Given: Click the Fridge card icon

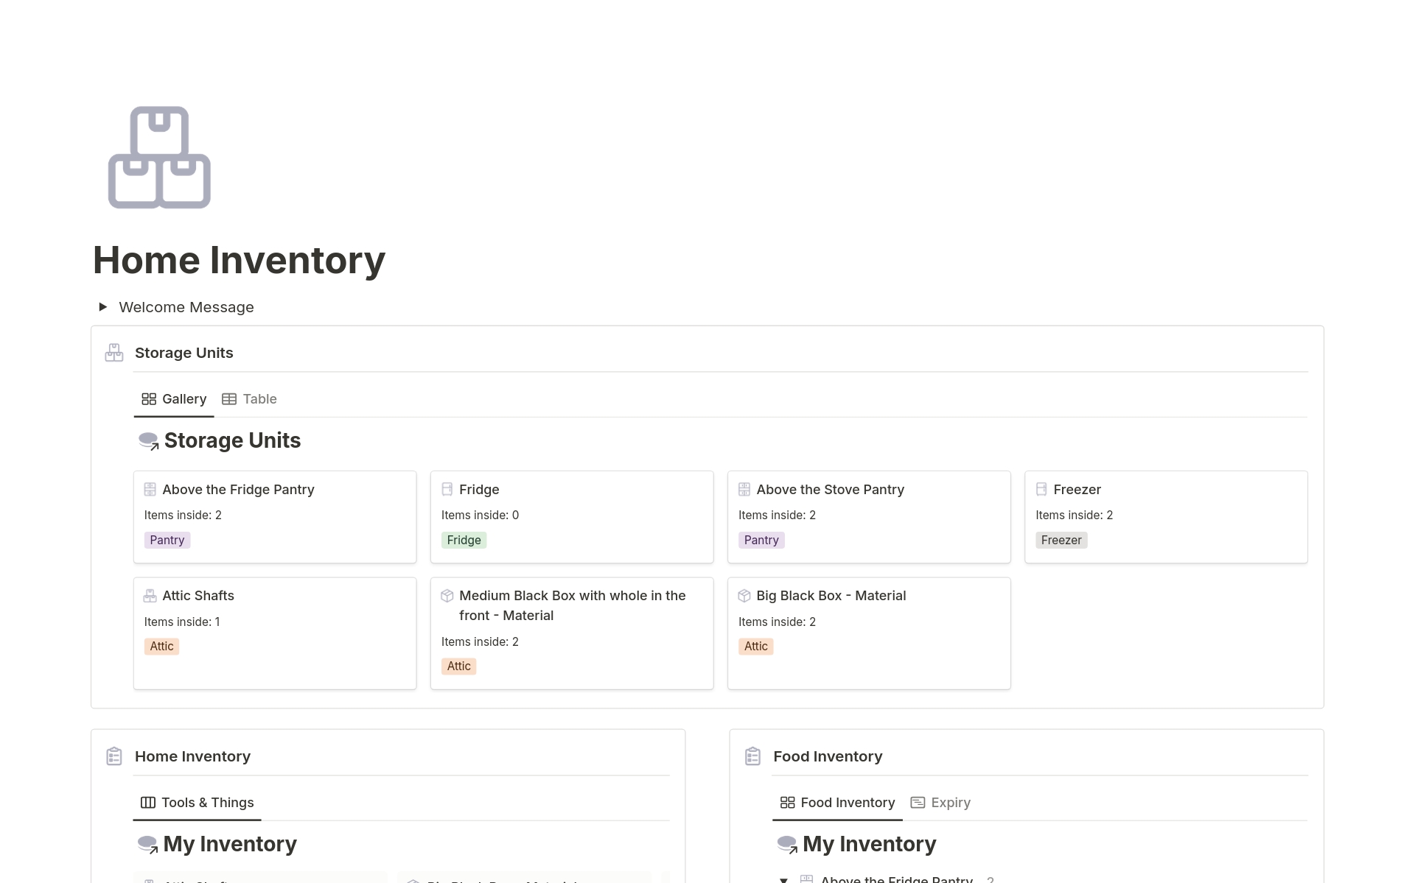Looking at the screenshot, I should (x=447, y=490).
